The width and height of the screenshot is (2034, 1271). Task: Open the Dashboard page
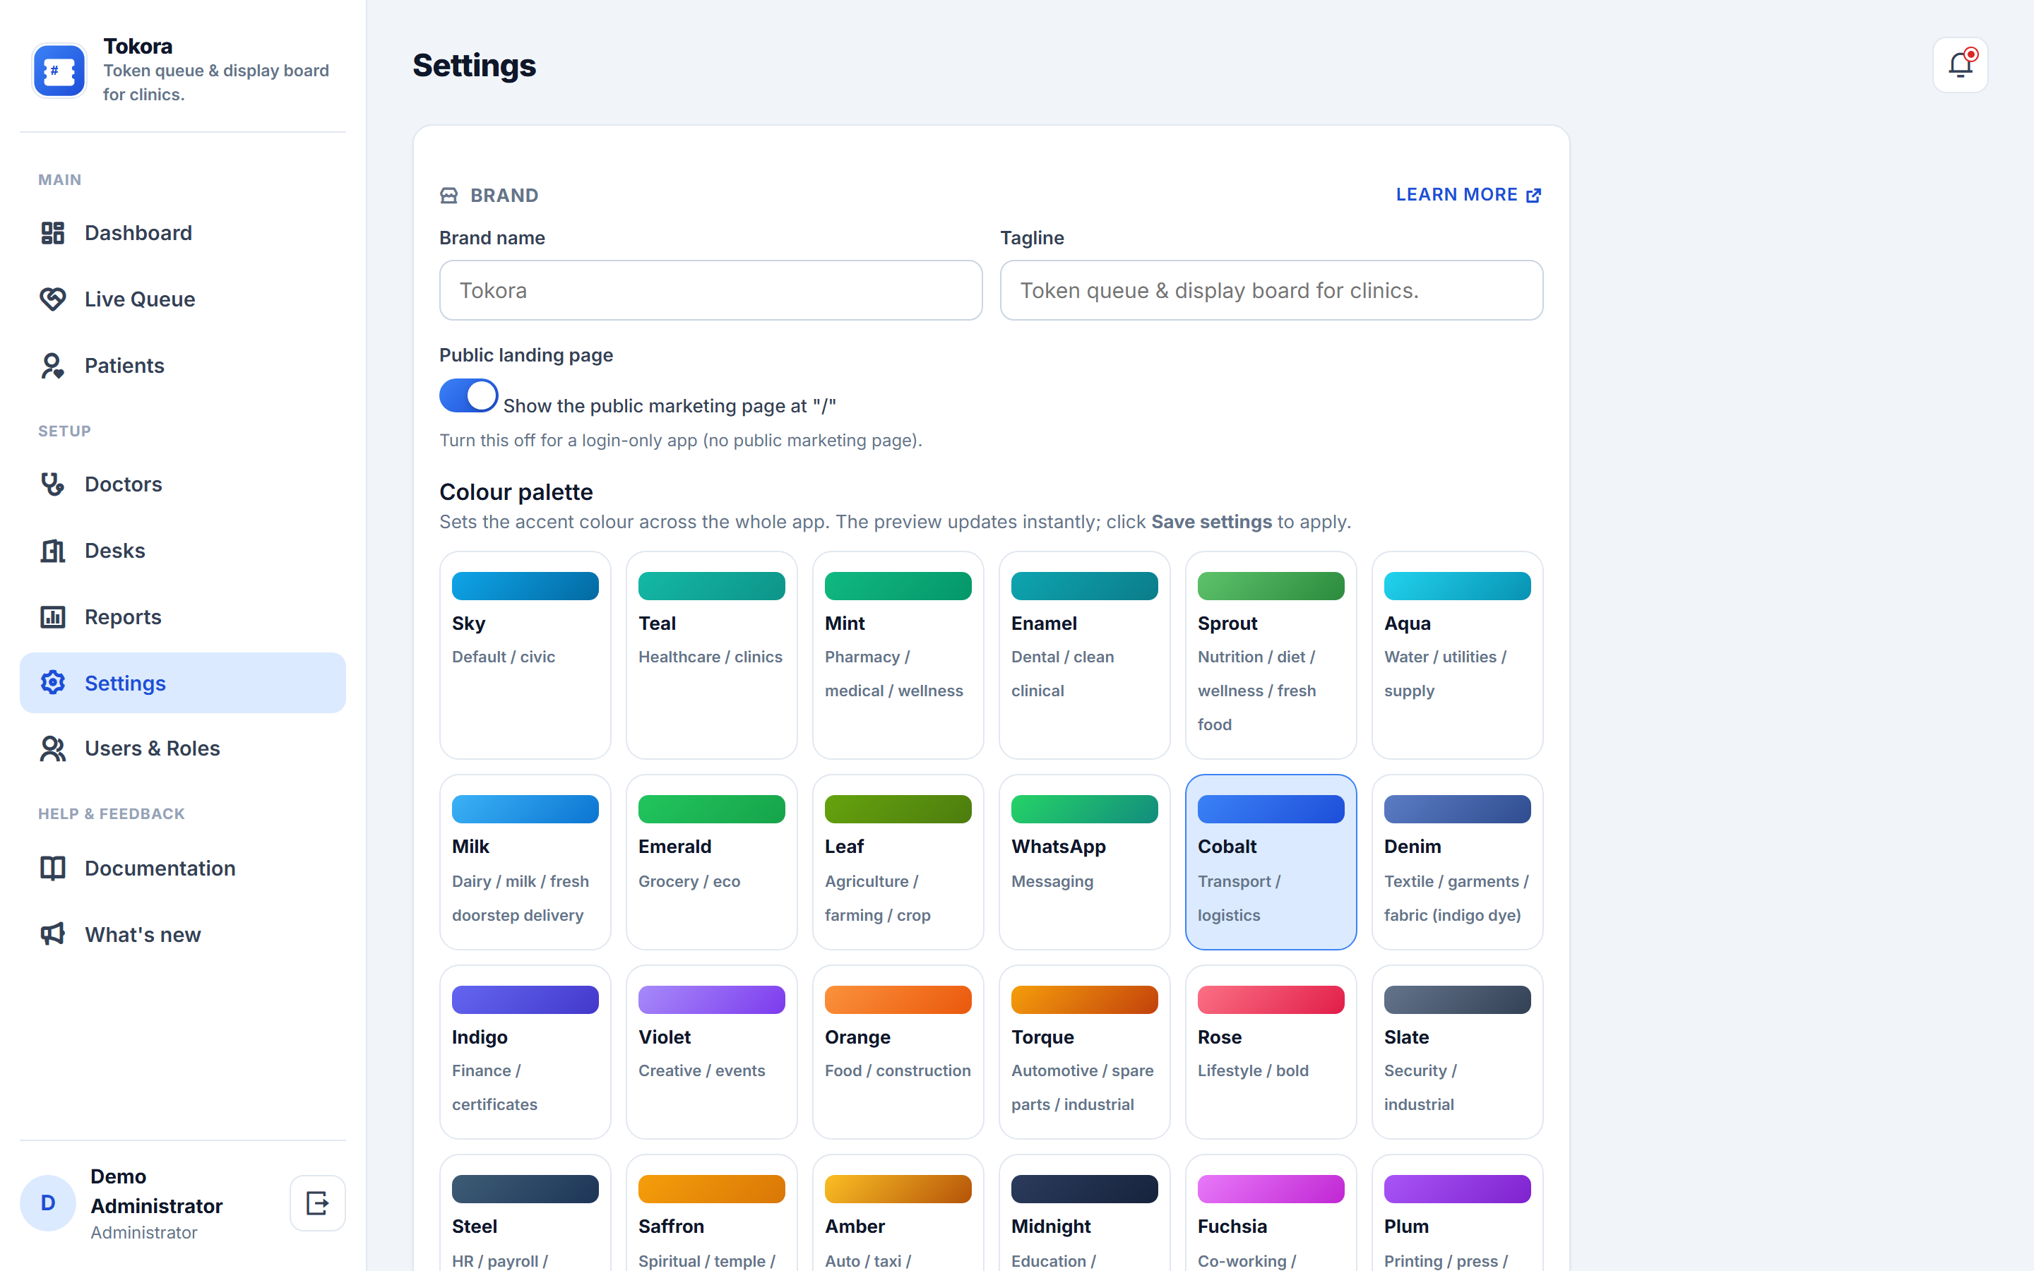click(x=183, y=233)
